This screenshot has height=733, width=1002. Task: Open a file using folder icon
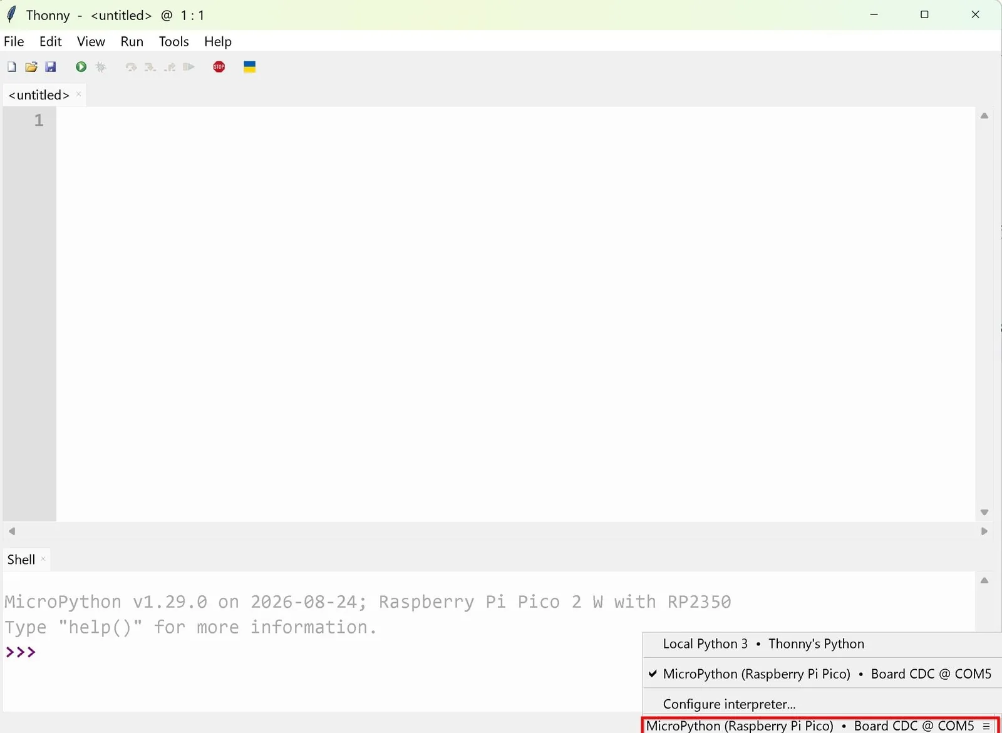pos(31,67)
